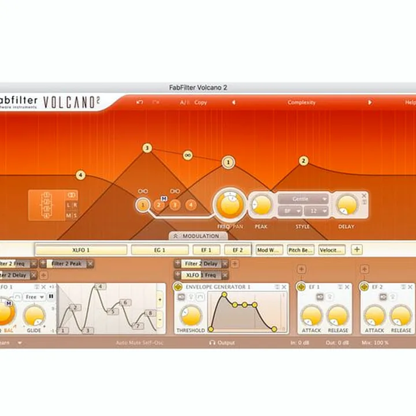Select filter node 3 on the display
Screen dimensions: 416x416
tap(147, 148)
